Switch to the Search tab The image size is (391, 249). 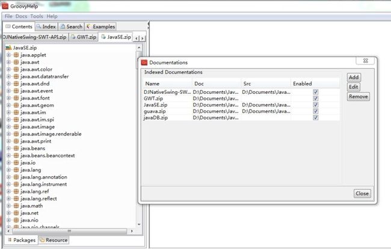click(x=72, y=26)
